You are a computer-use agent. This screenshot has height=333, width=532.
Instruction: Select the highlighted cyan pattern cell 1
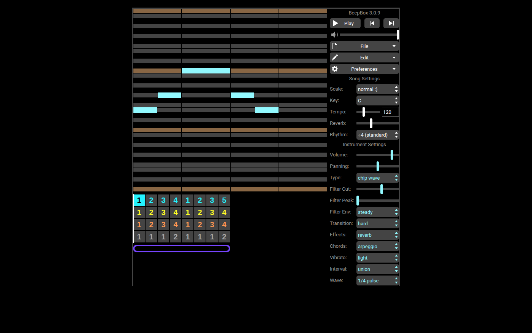click(139, 200)
